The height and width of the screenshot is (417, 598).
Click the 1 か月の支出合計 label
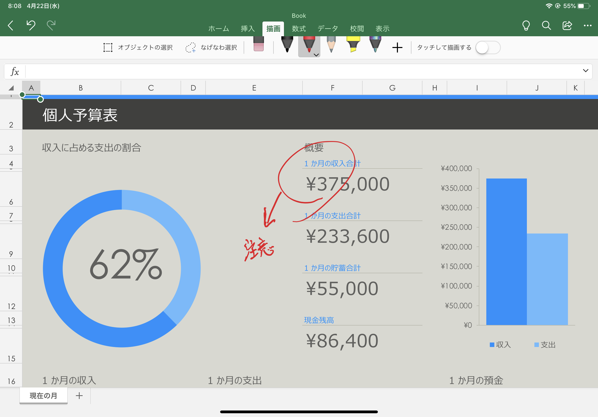click(x=332, y=215)
